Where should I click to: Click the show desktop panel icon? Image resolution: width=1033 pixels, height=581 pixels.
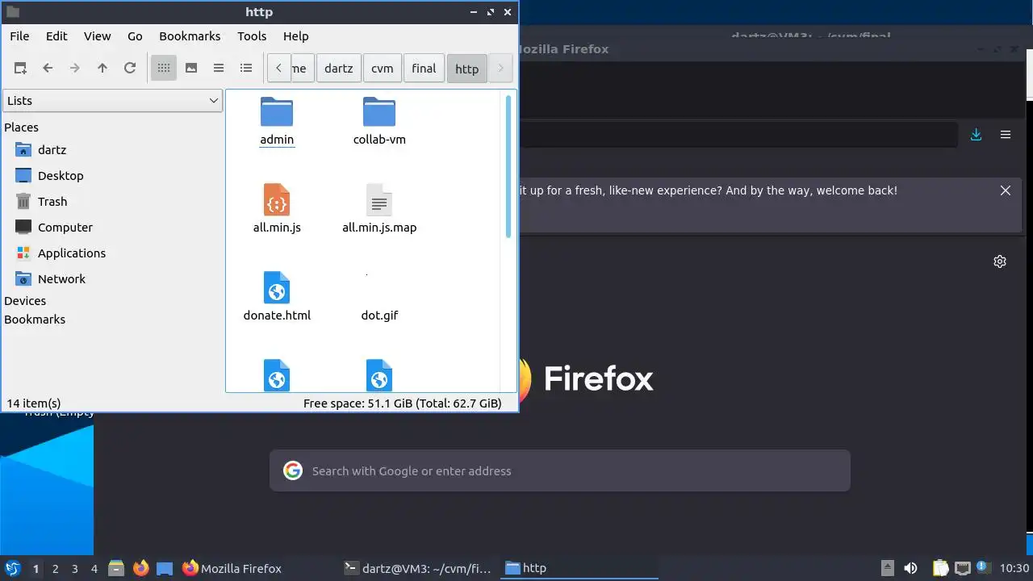[165, 568]
